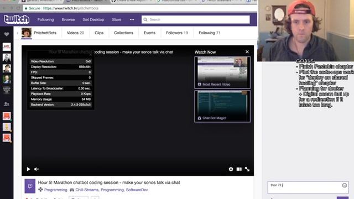Viewport: 354px width, 199px height.
Task: Click the Playback Rate stats row
Action: click(61, 94)
